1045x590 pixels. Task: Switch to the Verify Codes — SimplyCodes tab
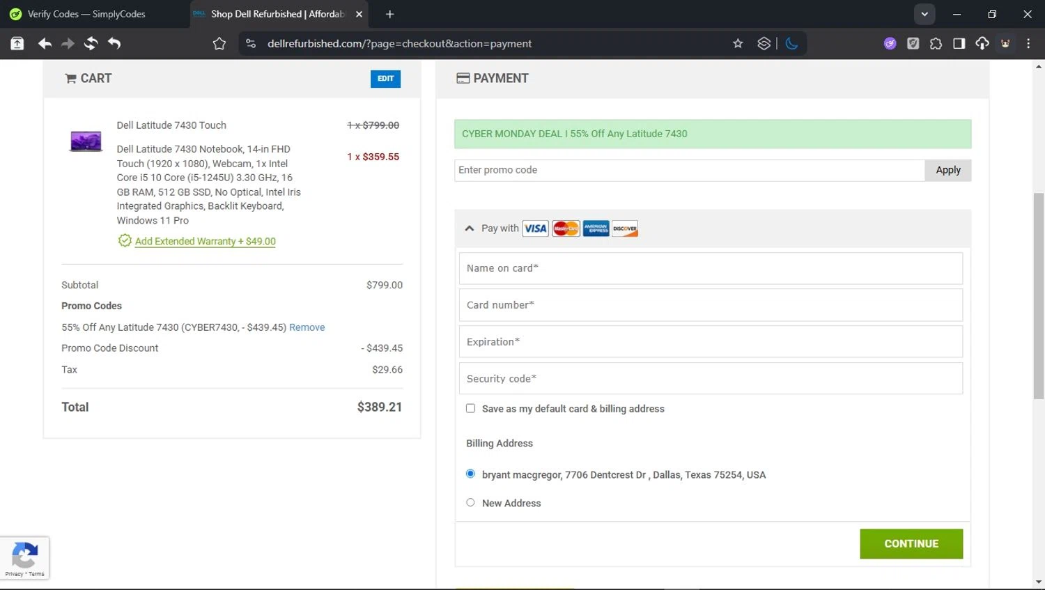tap(86, 14)
